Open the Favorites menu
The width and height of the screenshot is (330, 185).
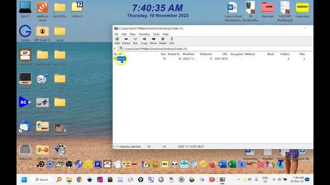(x=144, y=34)
